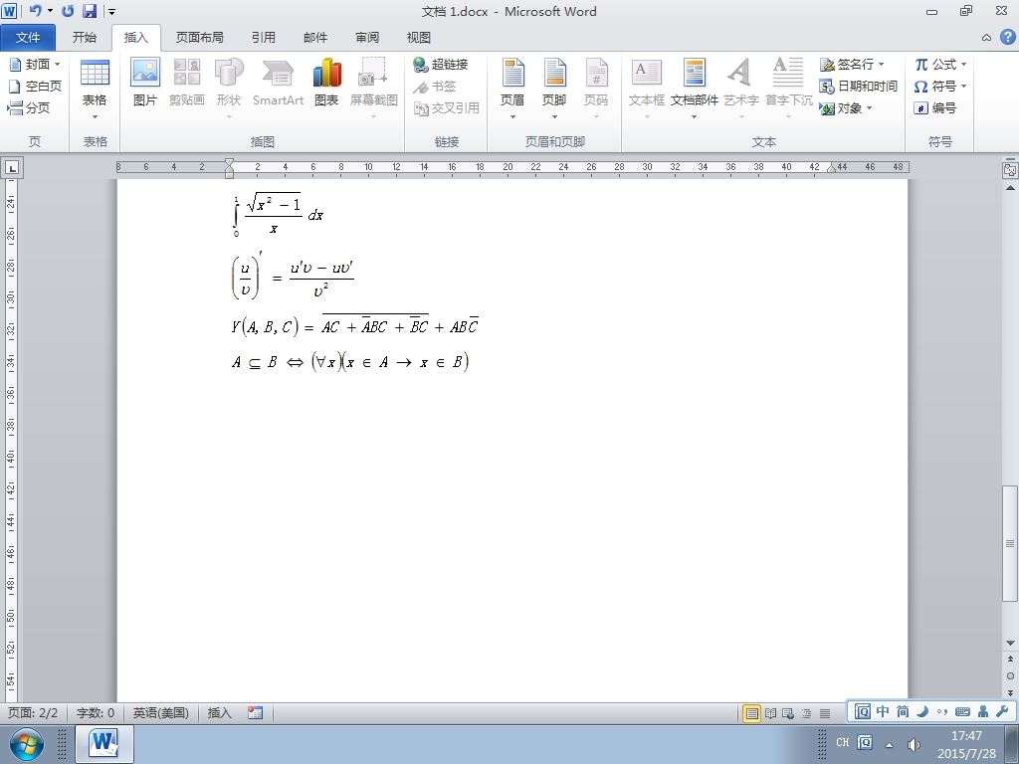1019x764 pixels.
Task: Insert a cross-reference (交叉引用)
Action: [447, 107]
